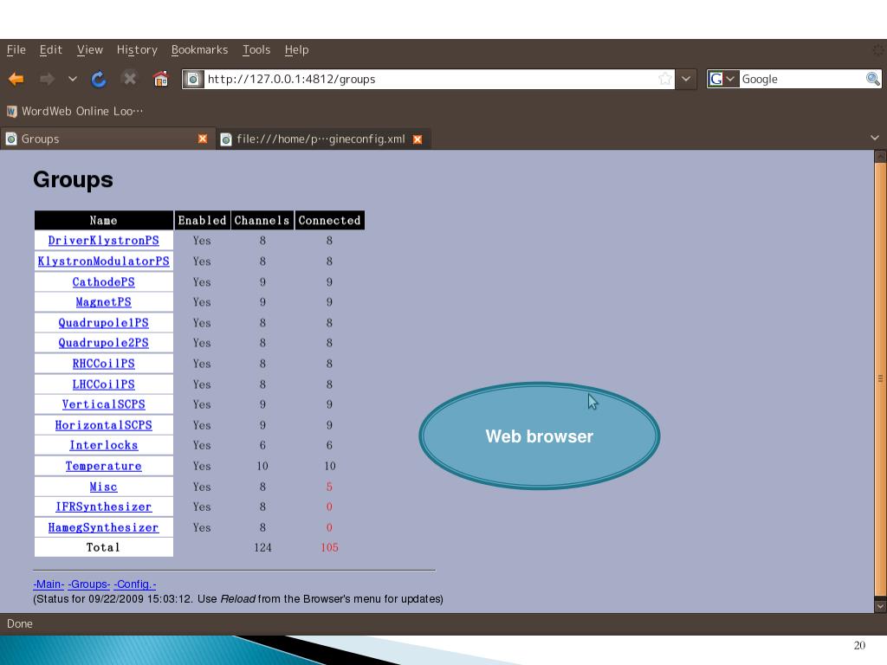Click the total channels value 124
Image resolution: width=887 pixels, height=665 pixels.
click(262, 547)
